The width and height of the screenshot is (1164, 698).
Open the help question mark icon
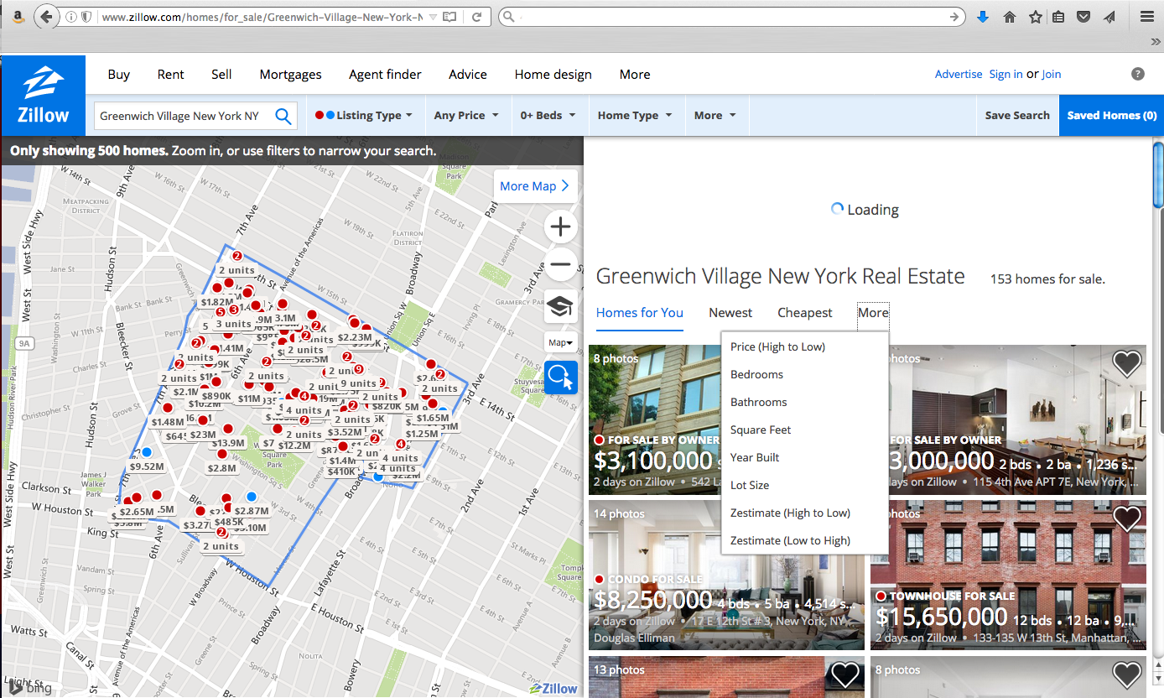(1137, 74)
